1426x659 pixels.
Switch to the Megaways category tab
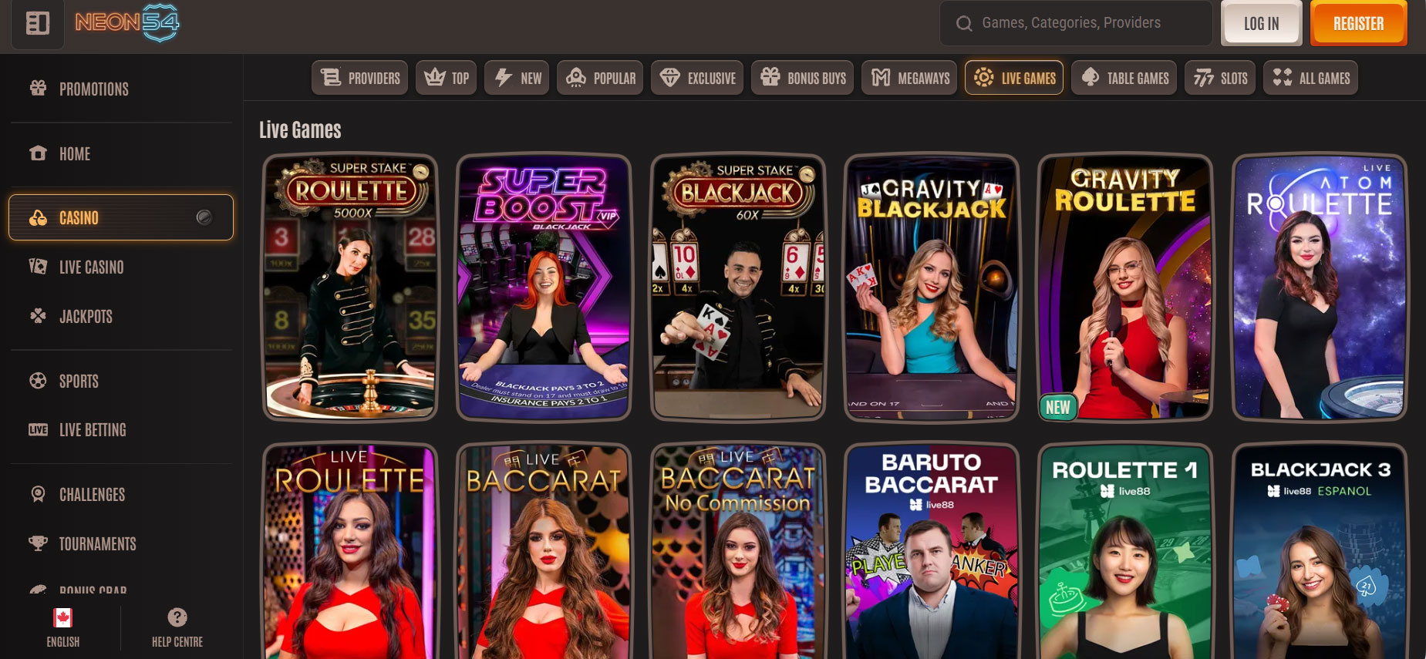910,78
